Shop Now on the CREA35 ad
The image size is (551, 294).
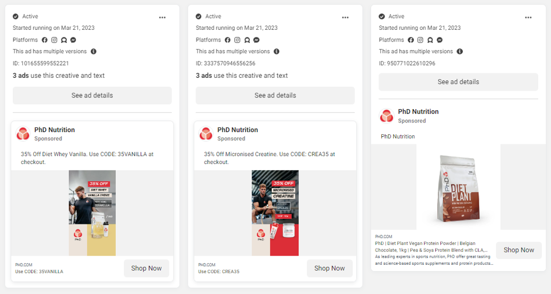tap(329, 268)
